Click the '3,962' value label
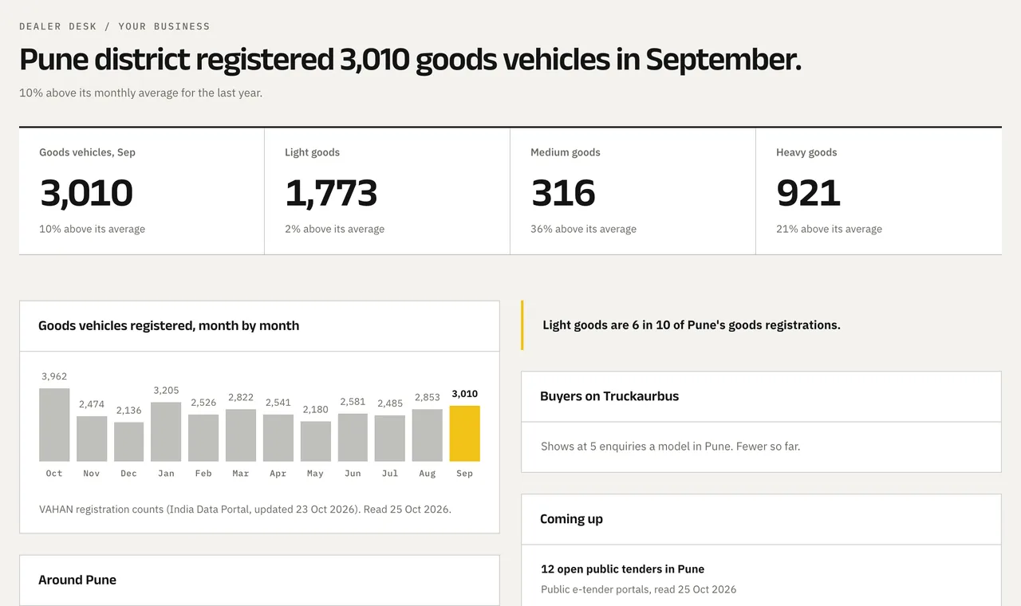This screenshot has width=1021, height=606. (54, 376)
